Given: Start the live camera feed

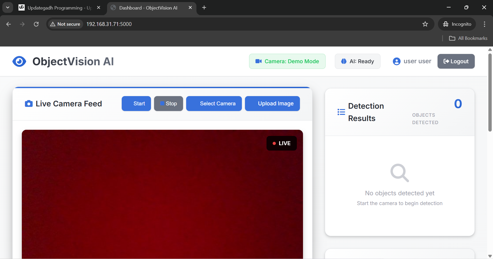Looking at the screenshot, I should click(136, 104).
